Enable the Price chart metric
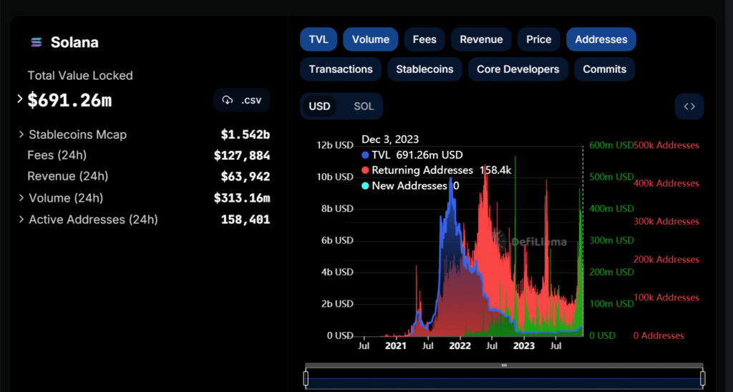733x392 pixels. tap(538, 39)
